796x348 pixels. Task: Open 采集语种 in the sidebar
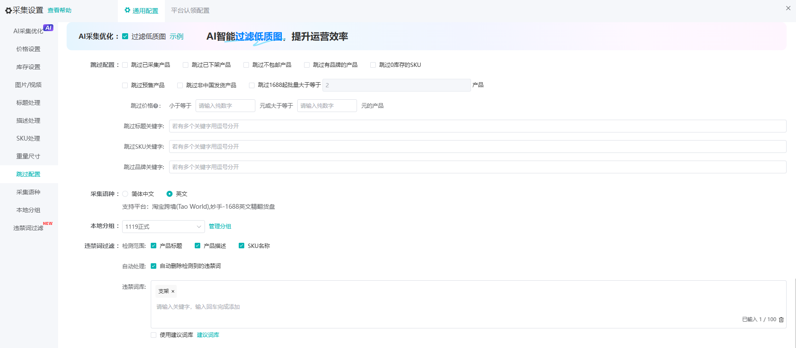(x=29, y=192)
